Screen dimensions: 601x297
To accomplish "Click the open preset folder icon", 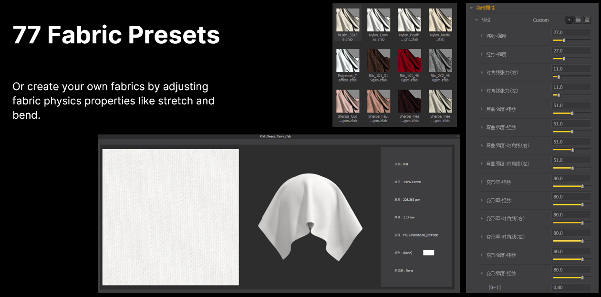I will tap(579, 20).
